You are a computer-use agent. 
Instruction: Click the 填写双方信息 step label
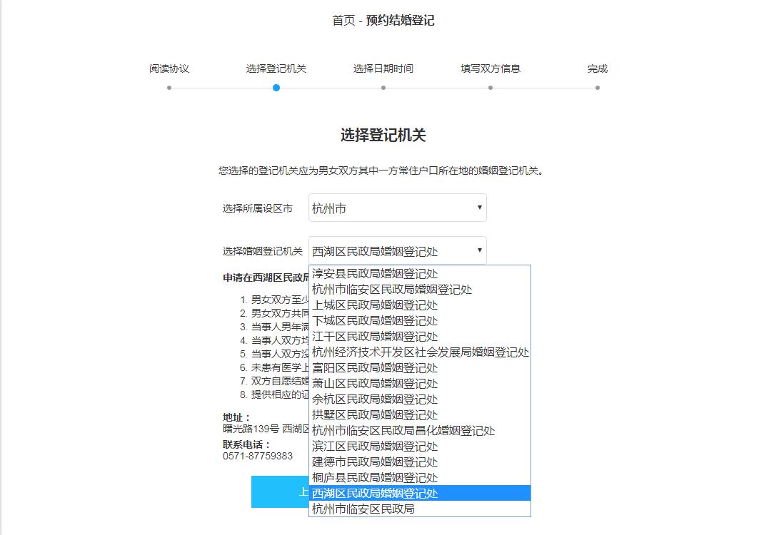[491, 68]
